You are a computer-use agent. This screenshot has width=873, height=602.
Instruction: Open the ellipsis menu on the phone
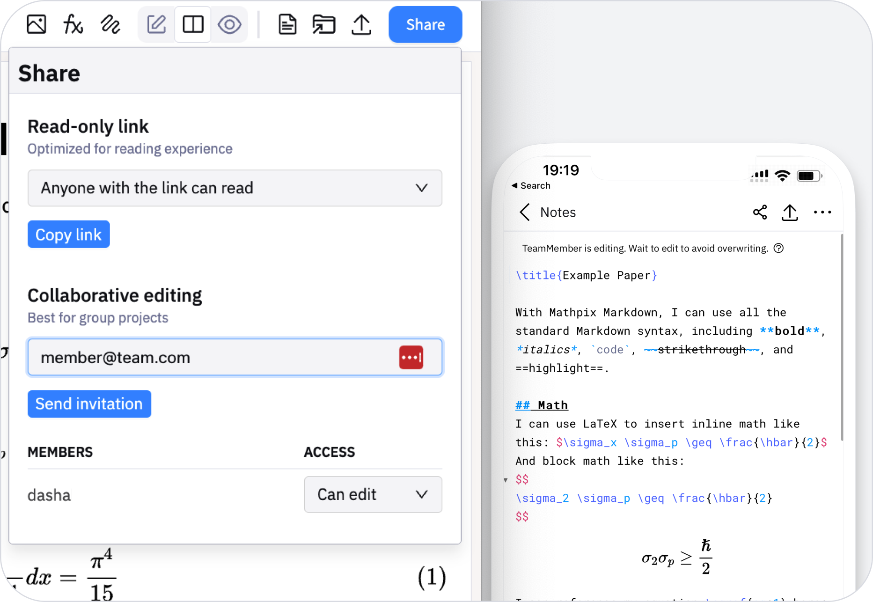pos(822,212)
